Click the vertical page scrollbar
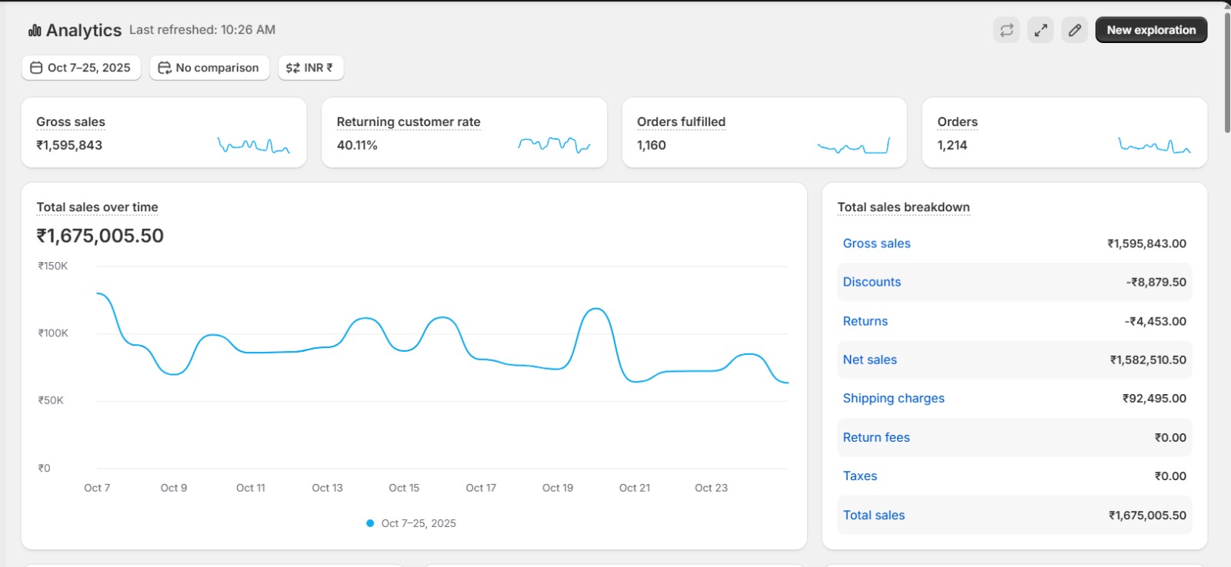1231x567 pixels. click(1226, 73)
